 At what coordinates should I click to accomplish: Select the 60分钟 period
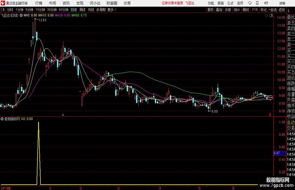coord(64,10)
